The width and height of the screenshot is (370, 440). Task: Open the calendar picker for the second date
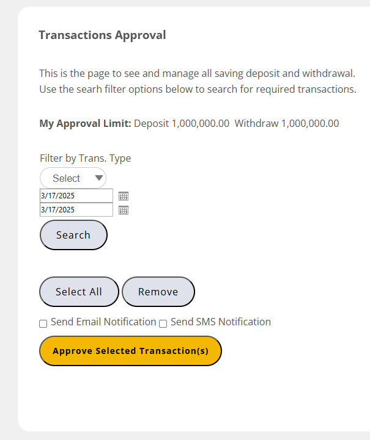coord(123,210)
